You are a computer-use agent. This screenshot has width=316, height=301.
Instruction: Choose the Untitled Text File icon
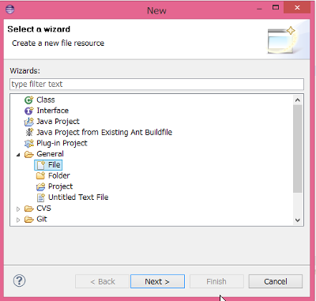(41, 198)
